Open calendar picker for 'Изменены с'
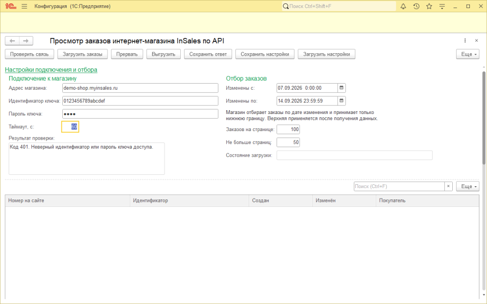Image resolution: width=487 pixels, height=304 pixels. point(341,88)
